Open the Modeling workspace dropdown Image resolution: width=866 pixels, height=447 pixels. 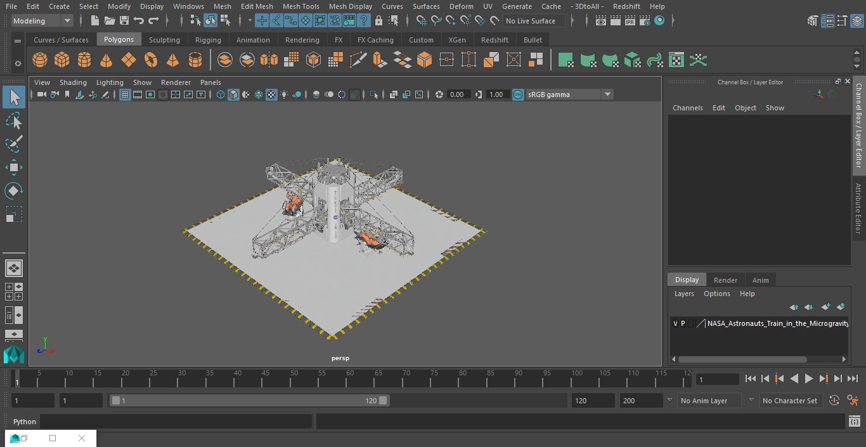pyautogui.click(x=42, y=21)
